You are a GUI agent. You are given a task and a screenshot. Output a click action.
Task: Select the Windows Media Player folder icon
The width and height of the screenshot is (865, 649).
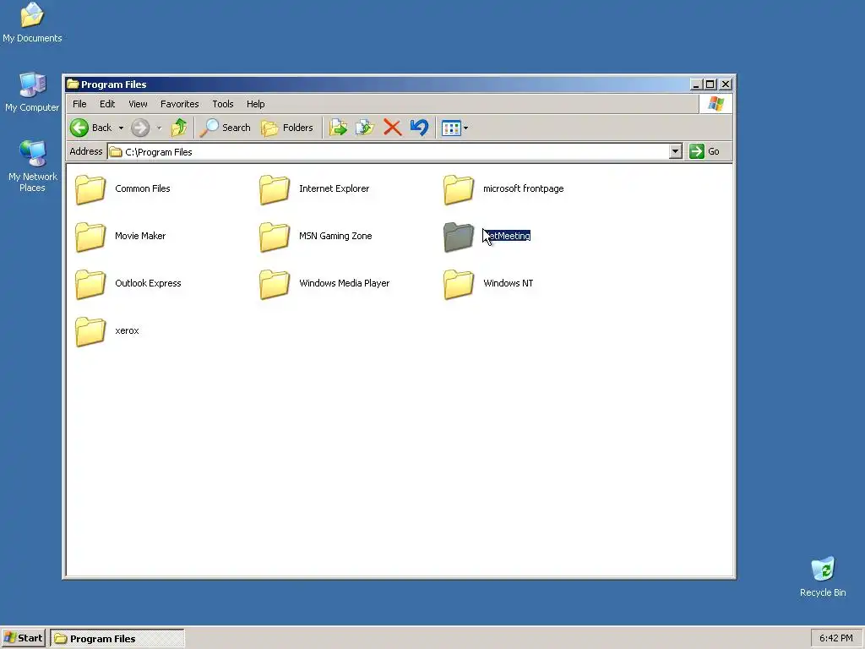click(275, 284)
